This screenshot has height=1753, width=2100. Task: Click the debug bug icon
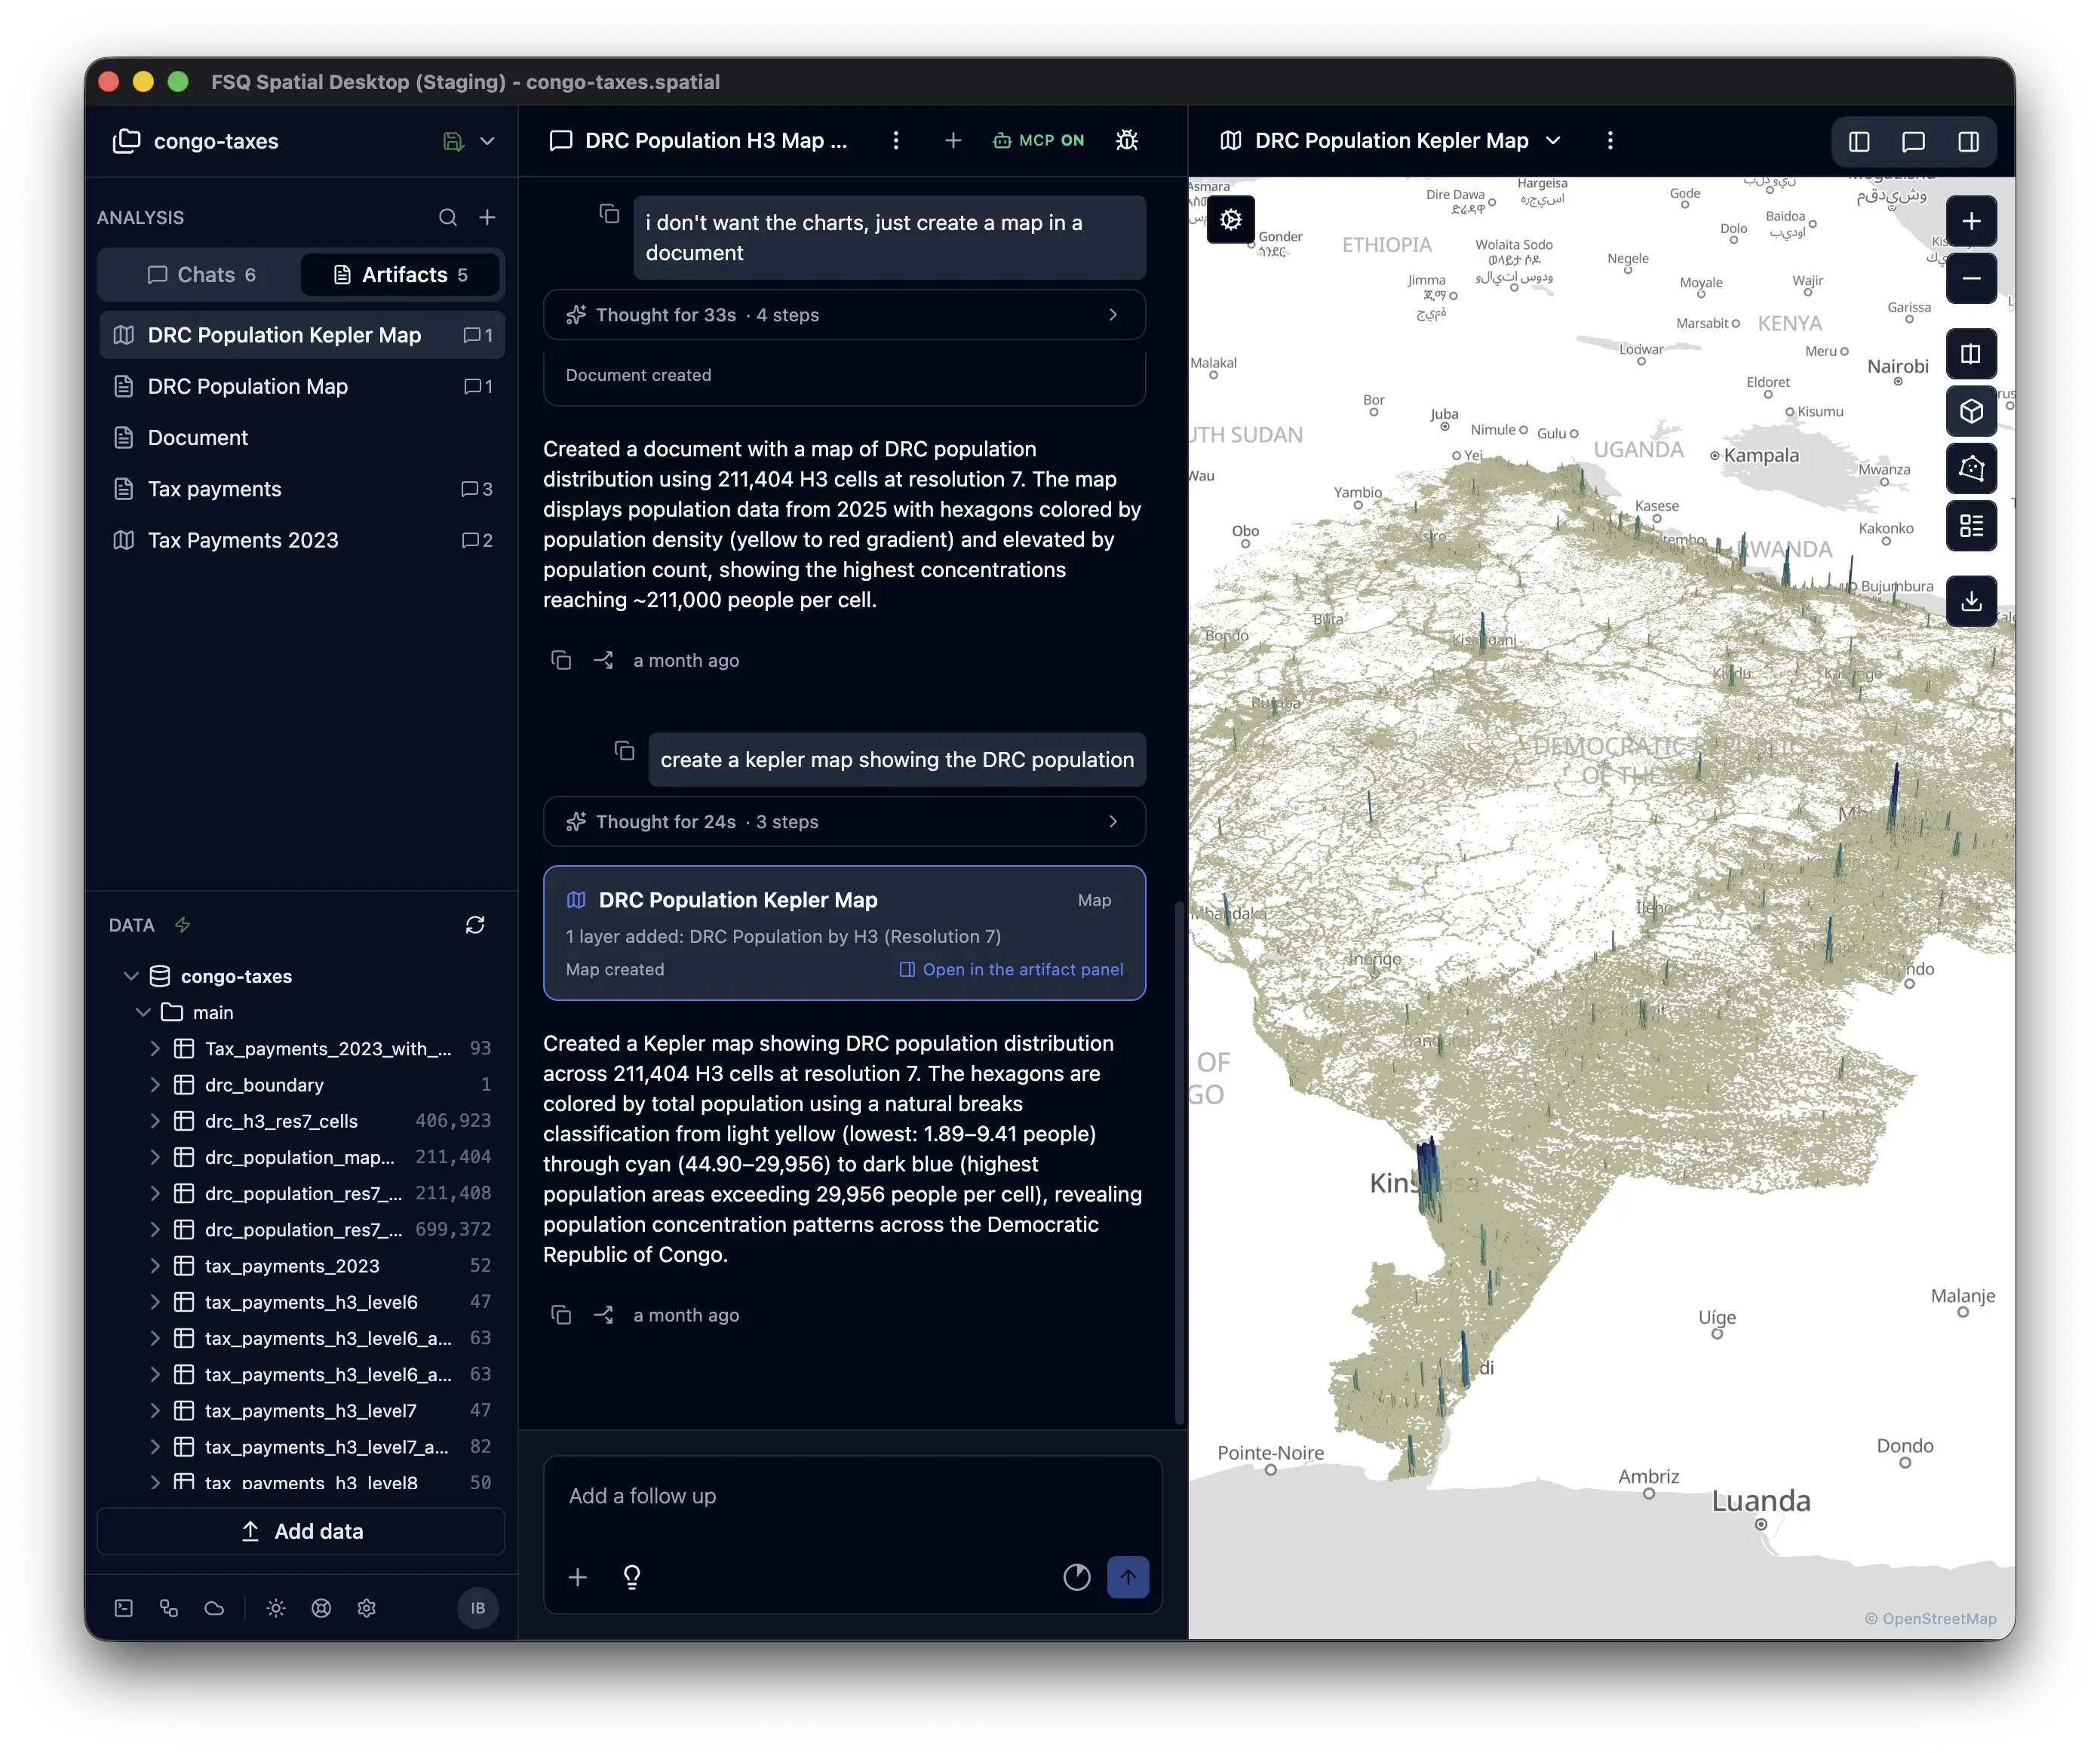pos(1127,141)
